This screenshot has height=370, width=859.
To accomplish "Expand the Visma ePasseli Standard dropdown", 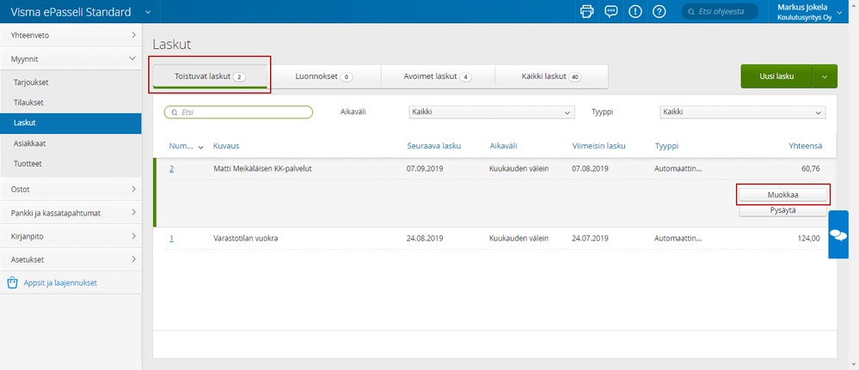I will pos(148,12).
